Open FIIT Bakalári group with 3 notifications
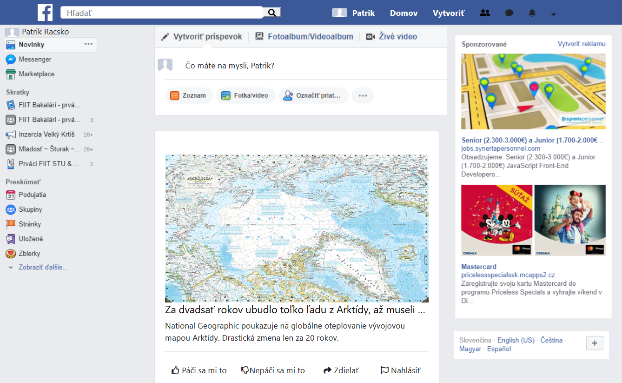Screen dimensions: 622x383 pyautogui.click(x=49, y=120)
